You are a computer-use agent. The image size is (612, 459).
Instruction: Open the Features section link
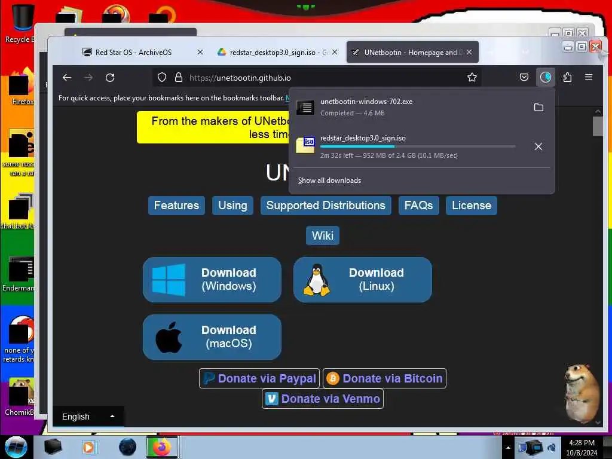coord(176,206)
